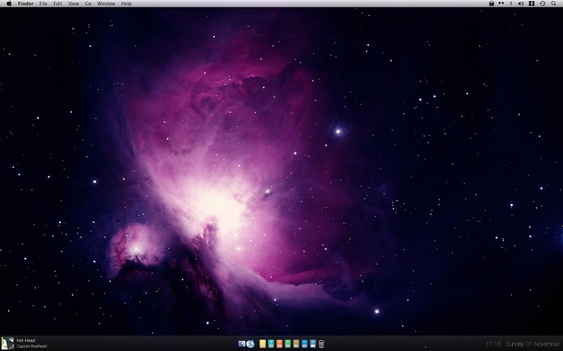Screen dimensions: 563x351
Task: Open the Time Machine menu bar icon
Action: (x=542, y=3)
